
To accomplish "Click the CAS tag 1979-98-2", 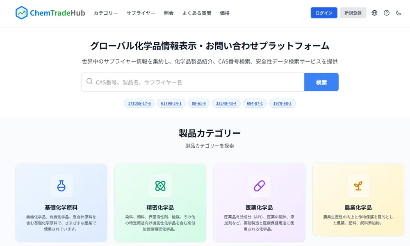I will tap(282, 103).
